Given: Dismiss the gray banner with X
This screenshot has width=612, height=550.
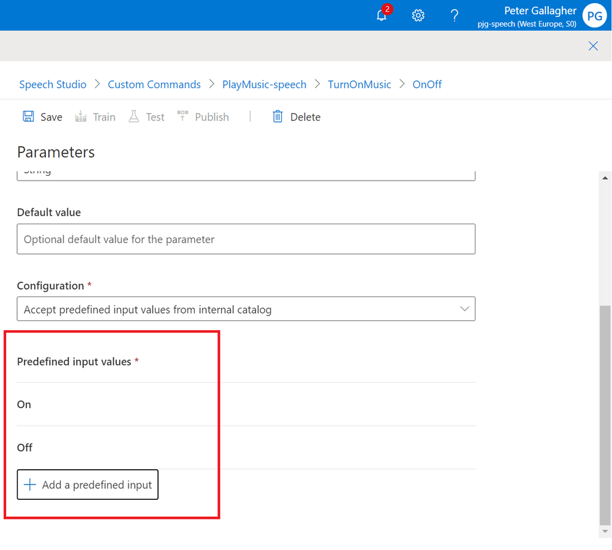Looking at the screenshot, I should (x=593, y=46).
